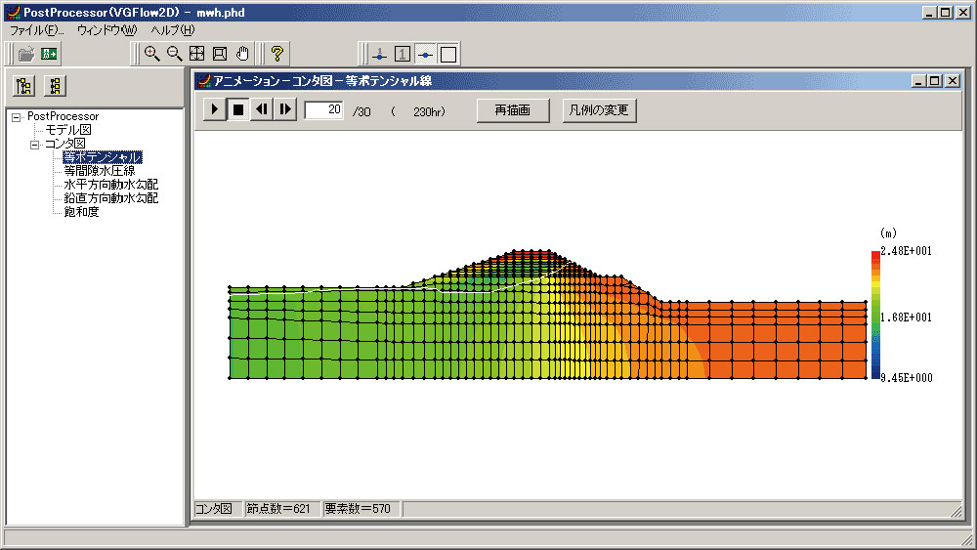Collapse the コンタ図 tree branch

point(35,145)
